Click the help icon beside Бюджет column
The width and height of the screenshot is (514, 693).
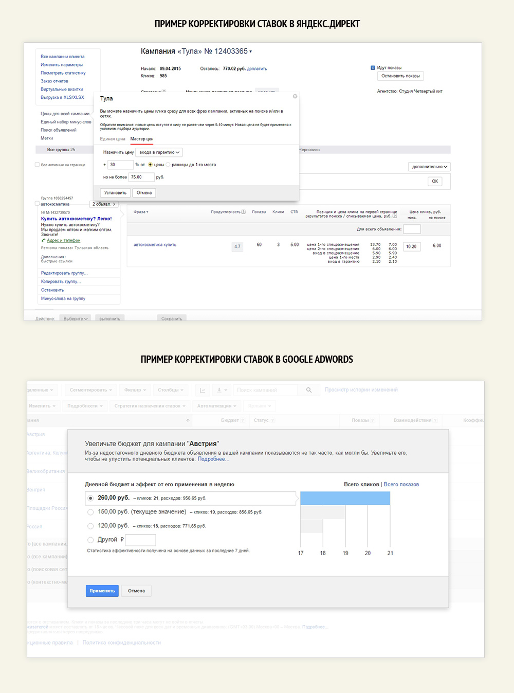pyautogui.click(x=242, y=420)
